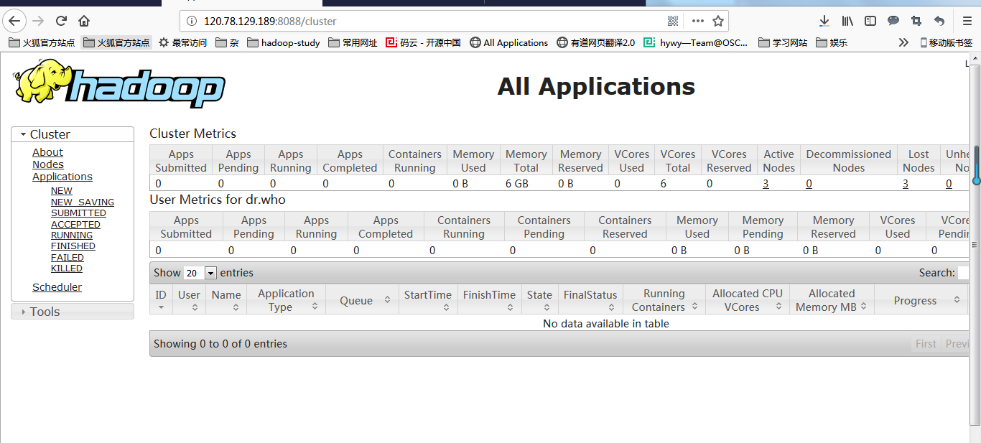
Task: Filter applications by SUBMITTED state
Action: pyautogui.click(x=78, y=213)
